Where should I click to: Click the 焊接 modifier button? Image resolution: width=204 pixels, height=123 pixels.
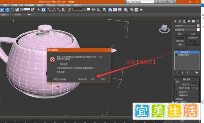click(180, 45)
